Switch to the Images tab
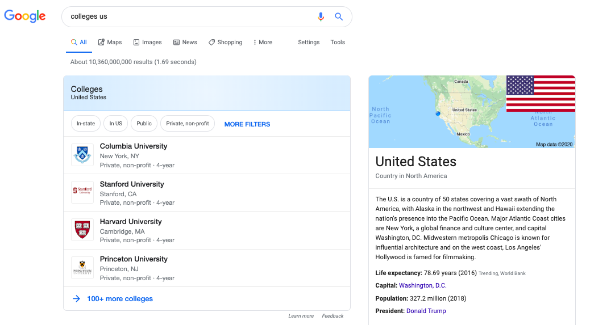The width and height of the screenshot is (590, 325). tap(148, 43)
